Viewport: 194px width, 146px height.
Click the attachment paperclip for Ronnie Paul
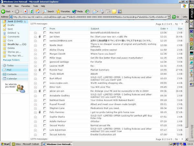click(x=40, y=70)
